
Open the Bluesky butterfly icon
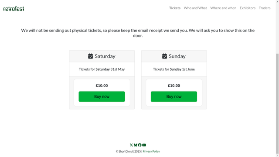[x=136, y=145]
